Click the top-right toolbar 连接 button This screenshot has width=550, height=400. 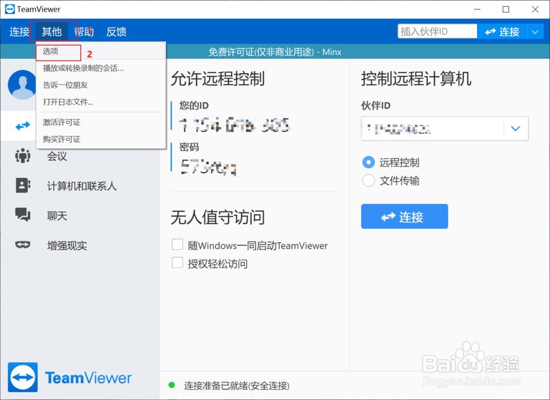502,32
